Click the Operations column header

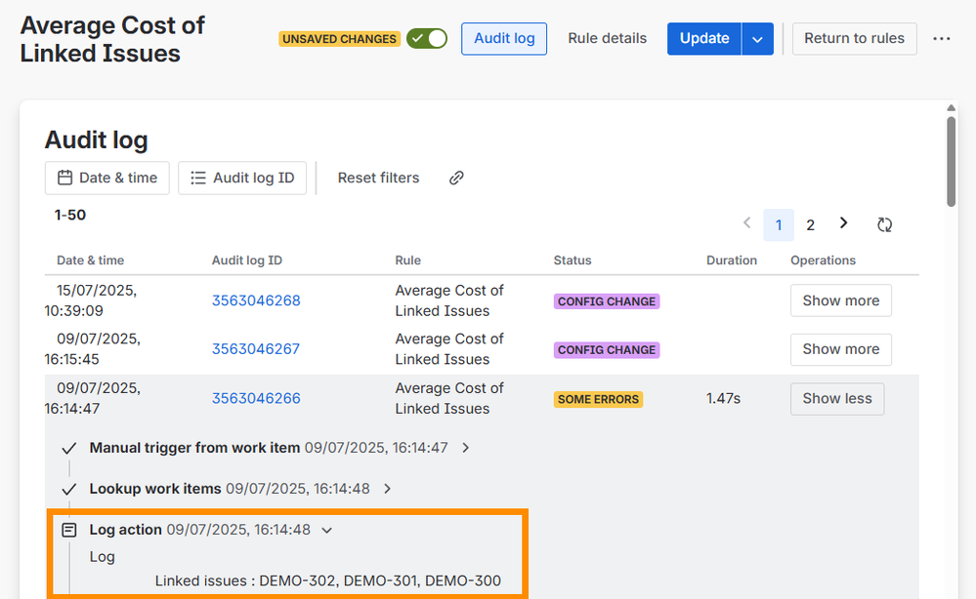pos(823,260)
